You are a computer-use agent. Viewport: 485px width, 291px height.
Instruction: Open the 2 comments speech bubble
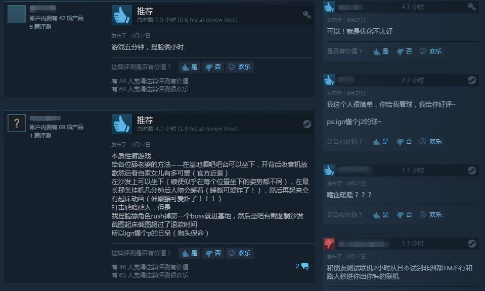click(302, 266)
